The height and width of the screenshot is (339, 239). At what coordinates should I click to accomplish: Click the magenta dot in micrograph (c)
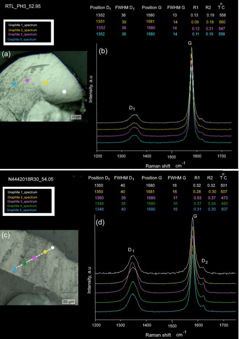[x=34, y=258]
